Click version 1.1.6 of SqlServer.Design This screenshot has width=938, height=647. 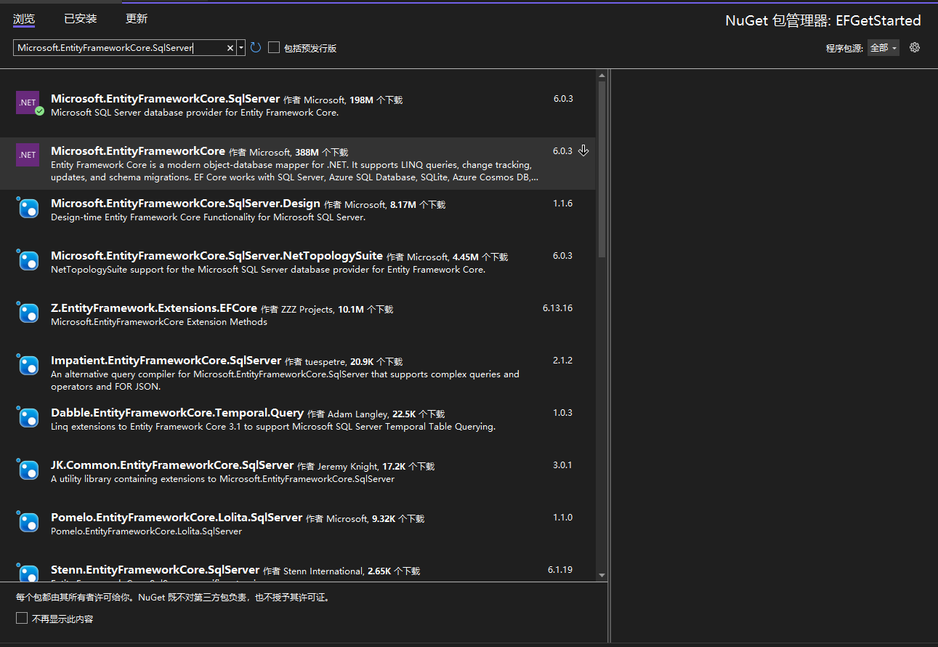562,204
